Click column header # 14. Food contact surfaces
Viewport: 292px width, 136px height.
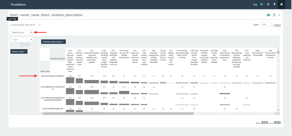tap(144, 58)
